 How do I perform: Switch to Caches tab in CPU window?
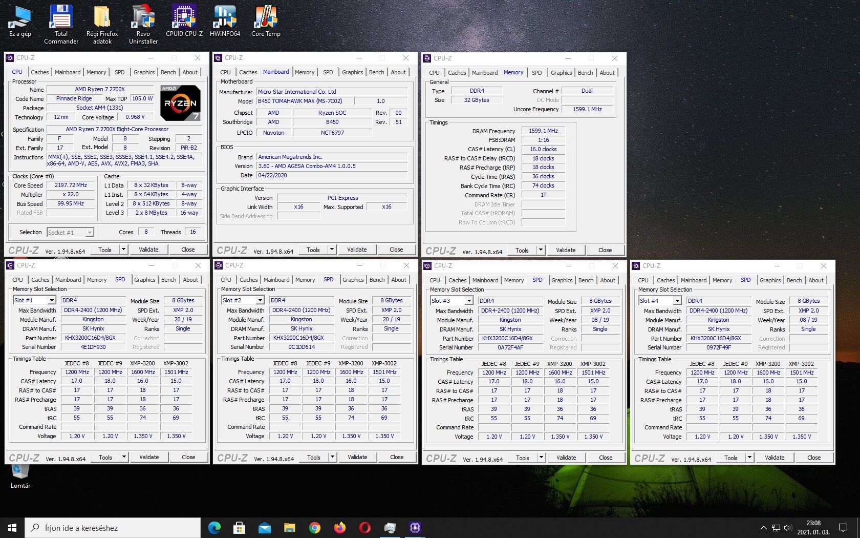tap(39, 72)
